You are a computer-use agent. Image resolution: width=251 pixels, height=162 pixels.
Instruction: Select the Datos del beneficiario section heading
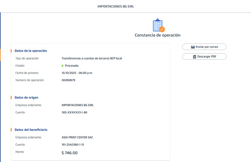pyautogui.click(x=31, y=130)
